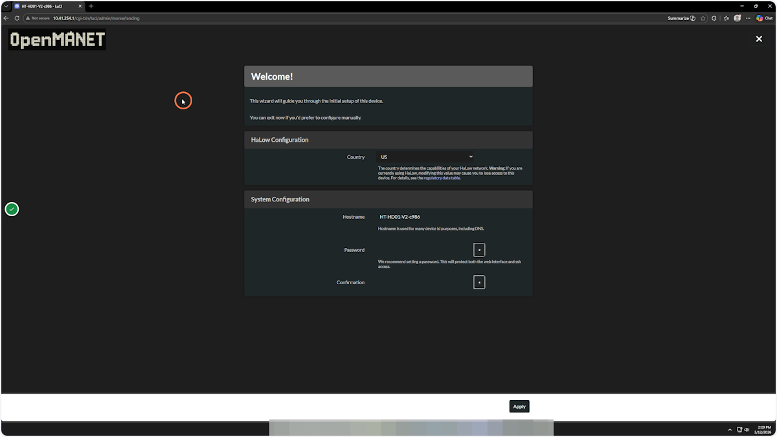
Task: Open the browser profile avatar
Action: pyautogui.click(x=737, y=18)
